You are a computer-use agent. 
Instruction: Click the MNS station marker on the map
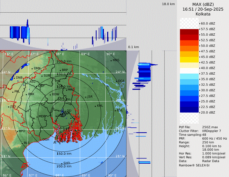click(111, 60)
